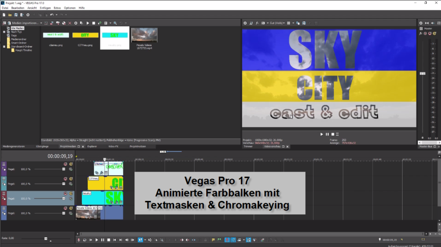Adjust the Rate slider handle
Viewport: 441px width, 247px height.
[x=46, y=238]
